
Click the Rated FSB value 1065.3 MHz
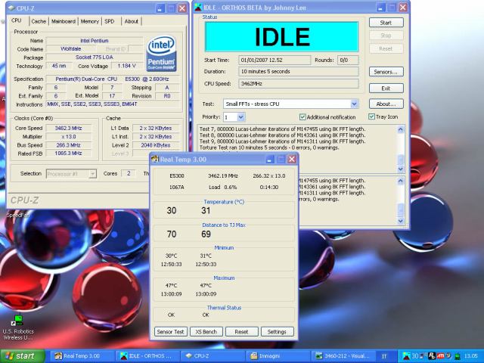tap(68, 154)
